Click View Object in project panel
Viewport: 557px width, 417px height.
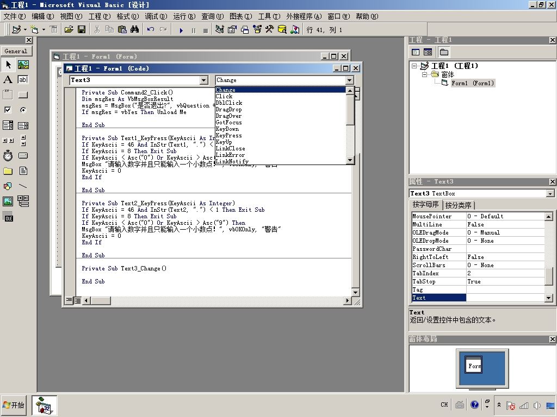(428, 52)
